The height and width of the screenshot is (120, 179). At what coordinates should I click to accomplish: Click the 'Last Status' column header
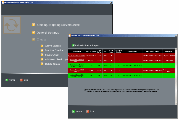click(x=99, y=51)
